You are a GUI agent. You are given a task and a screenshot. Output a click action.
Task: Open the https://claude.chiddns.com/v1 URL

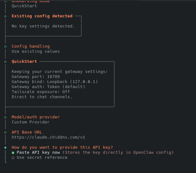click(48, 137)
